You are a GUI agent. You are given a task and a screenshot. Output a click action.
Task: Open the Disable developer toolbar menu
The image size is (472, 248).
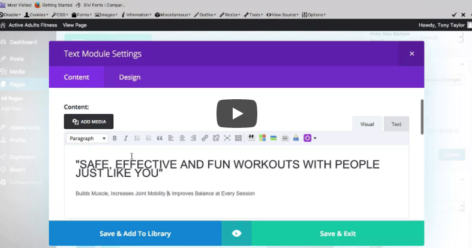tap(11, 15)
